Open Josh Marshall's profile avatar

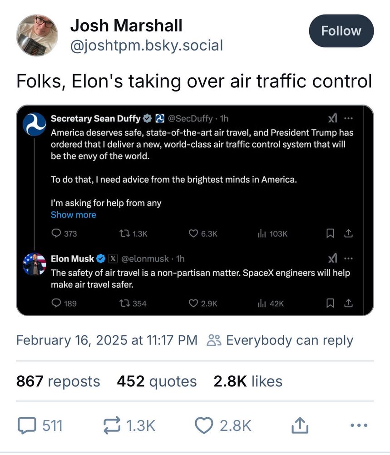click(x=37, y=35)
